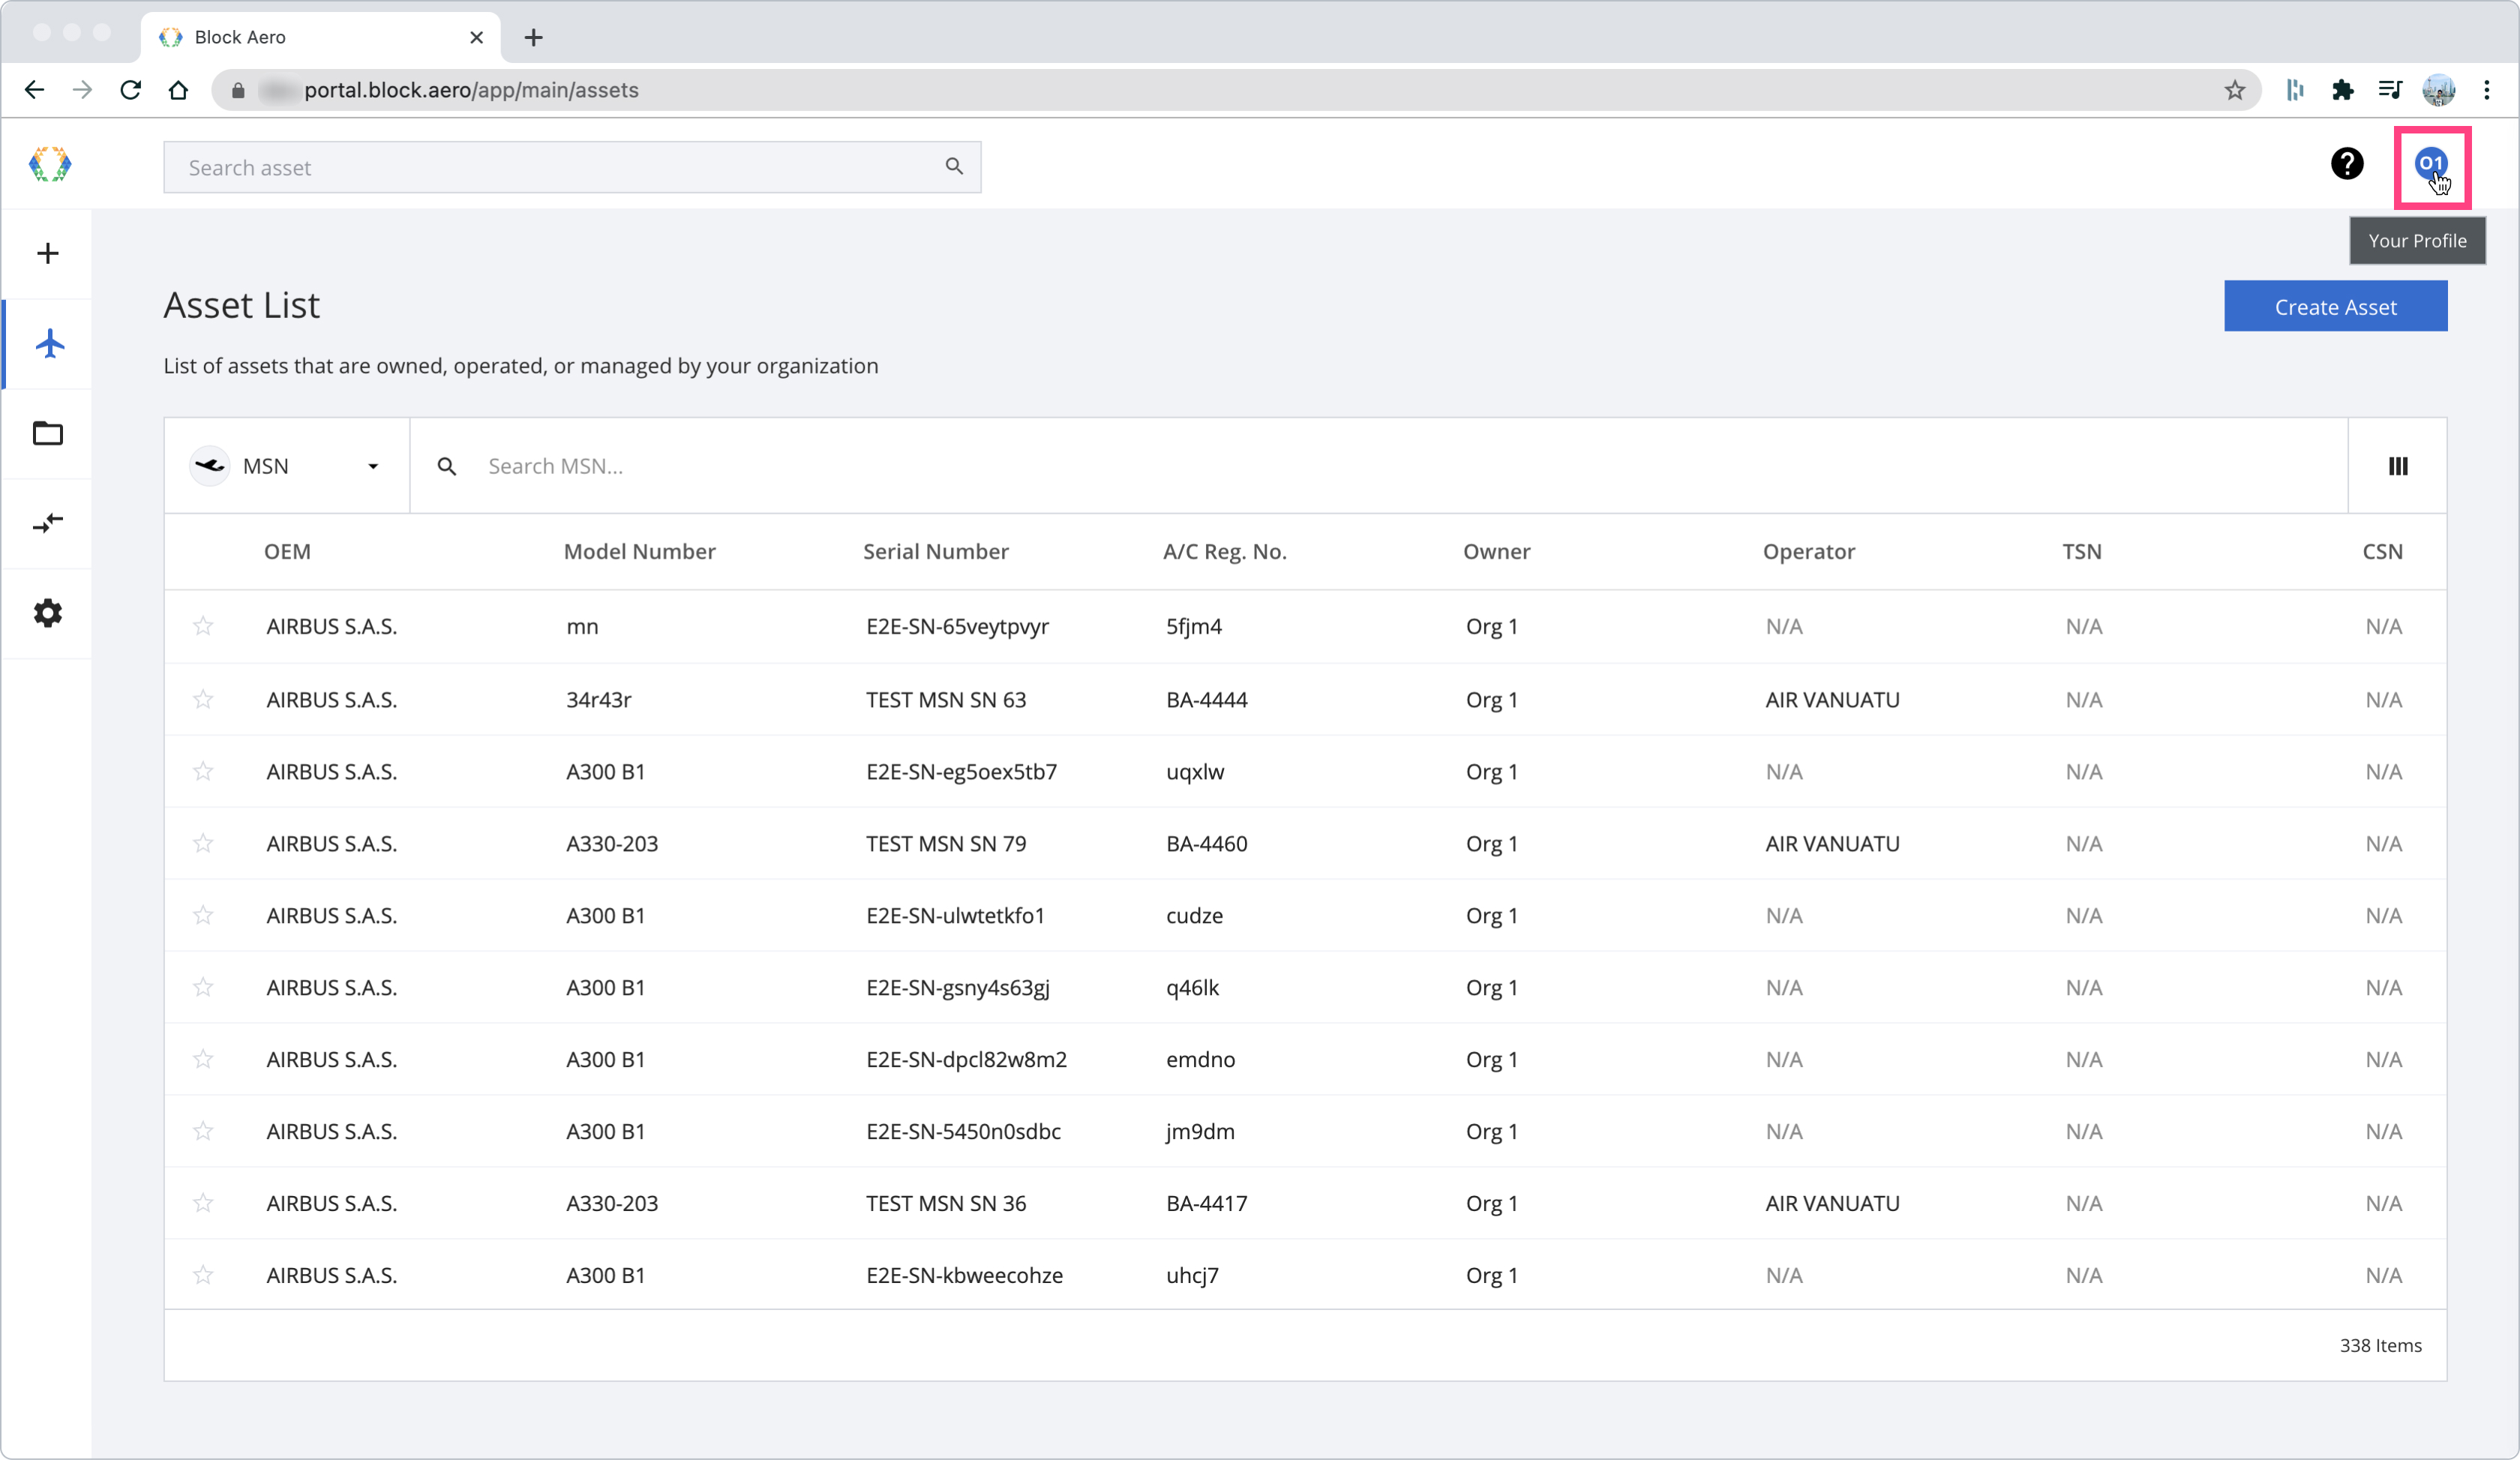Sort by Model Number column header
The image size is (2520, 1460).
click(639, 551)
